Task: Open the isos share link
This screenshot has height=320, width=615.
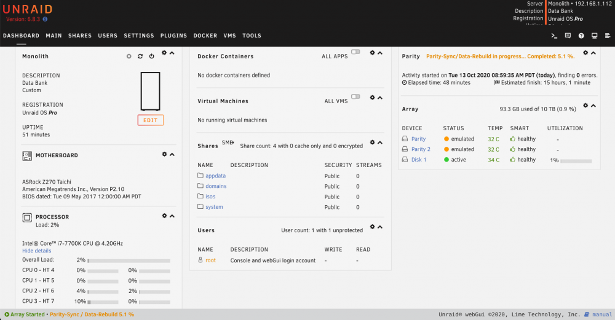Action: [x=210, y=197]
